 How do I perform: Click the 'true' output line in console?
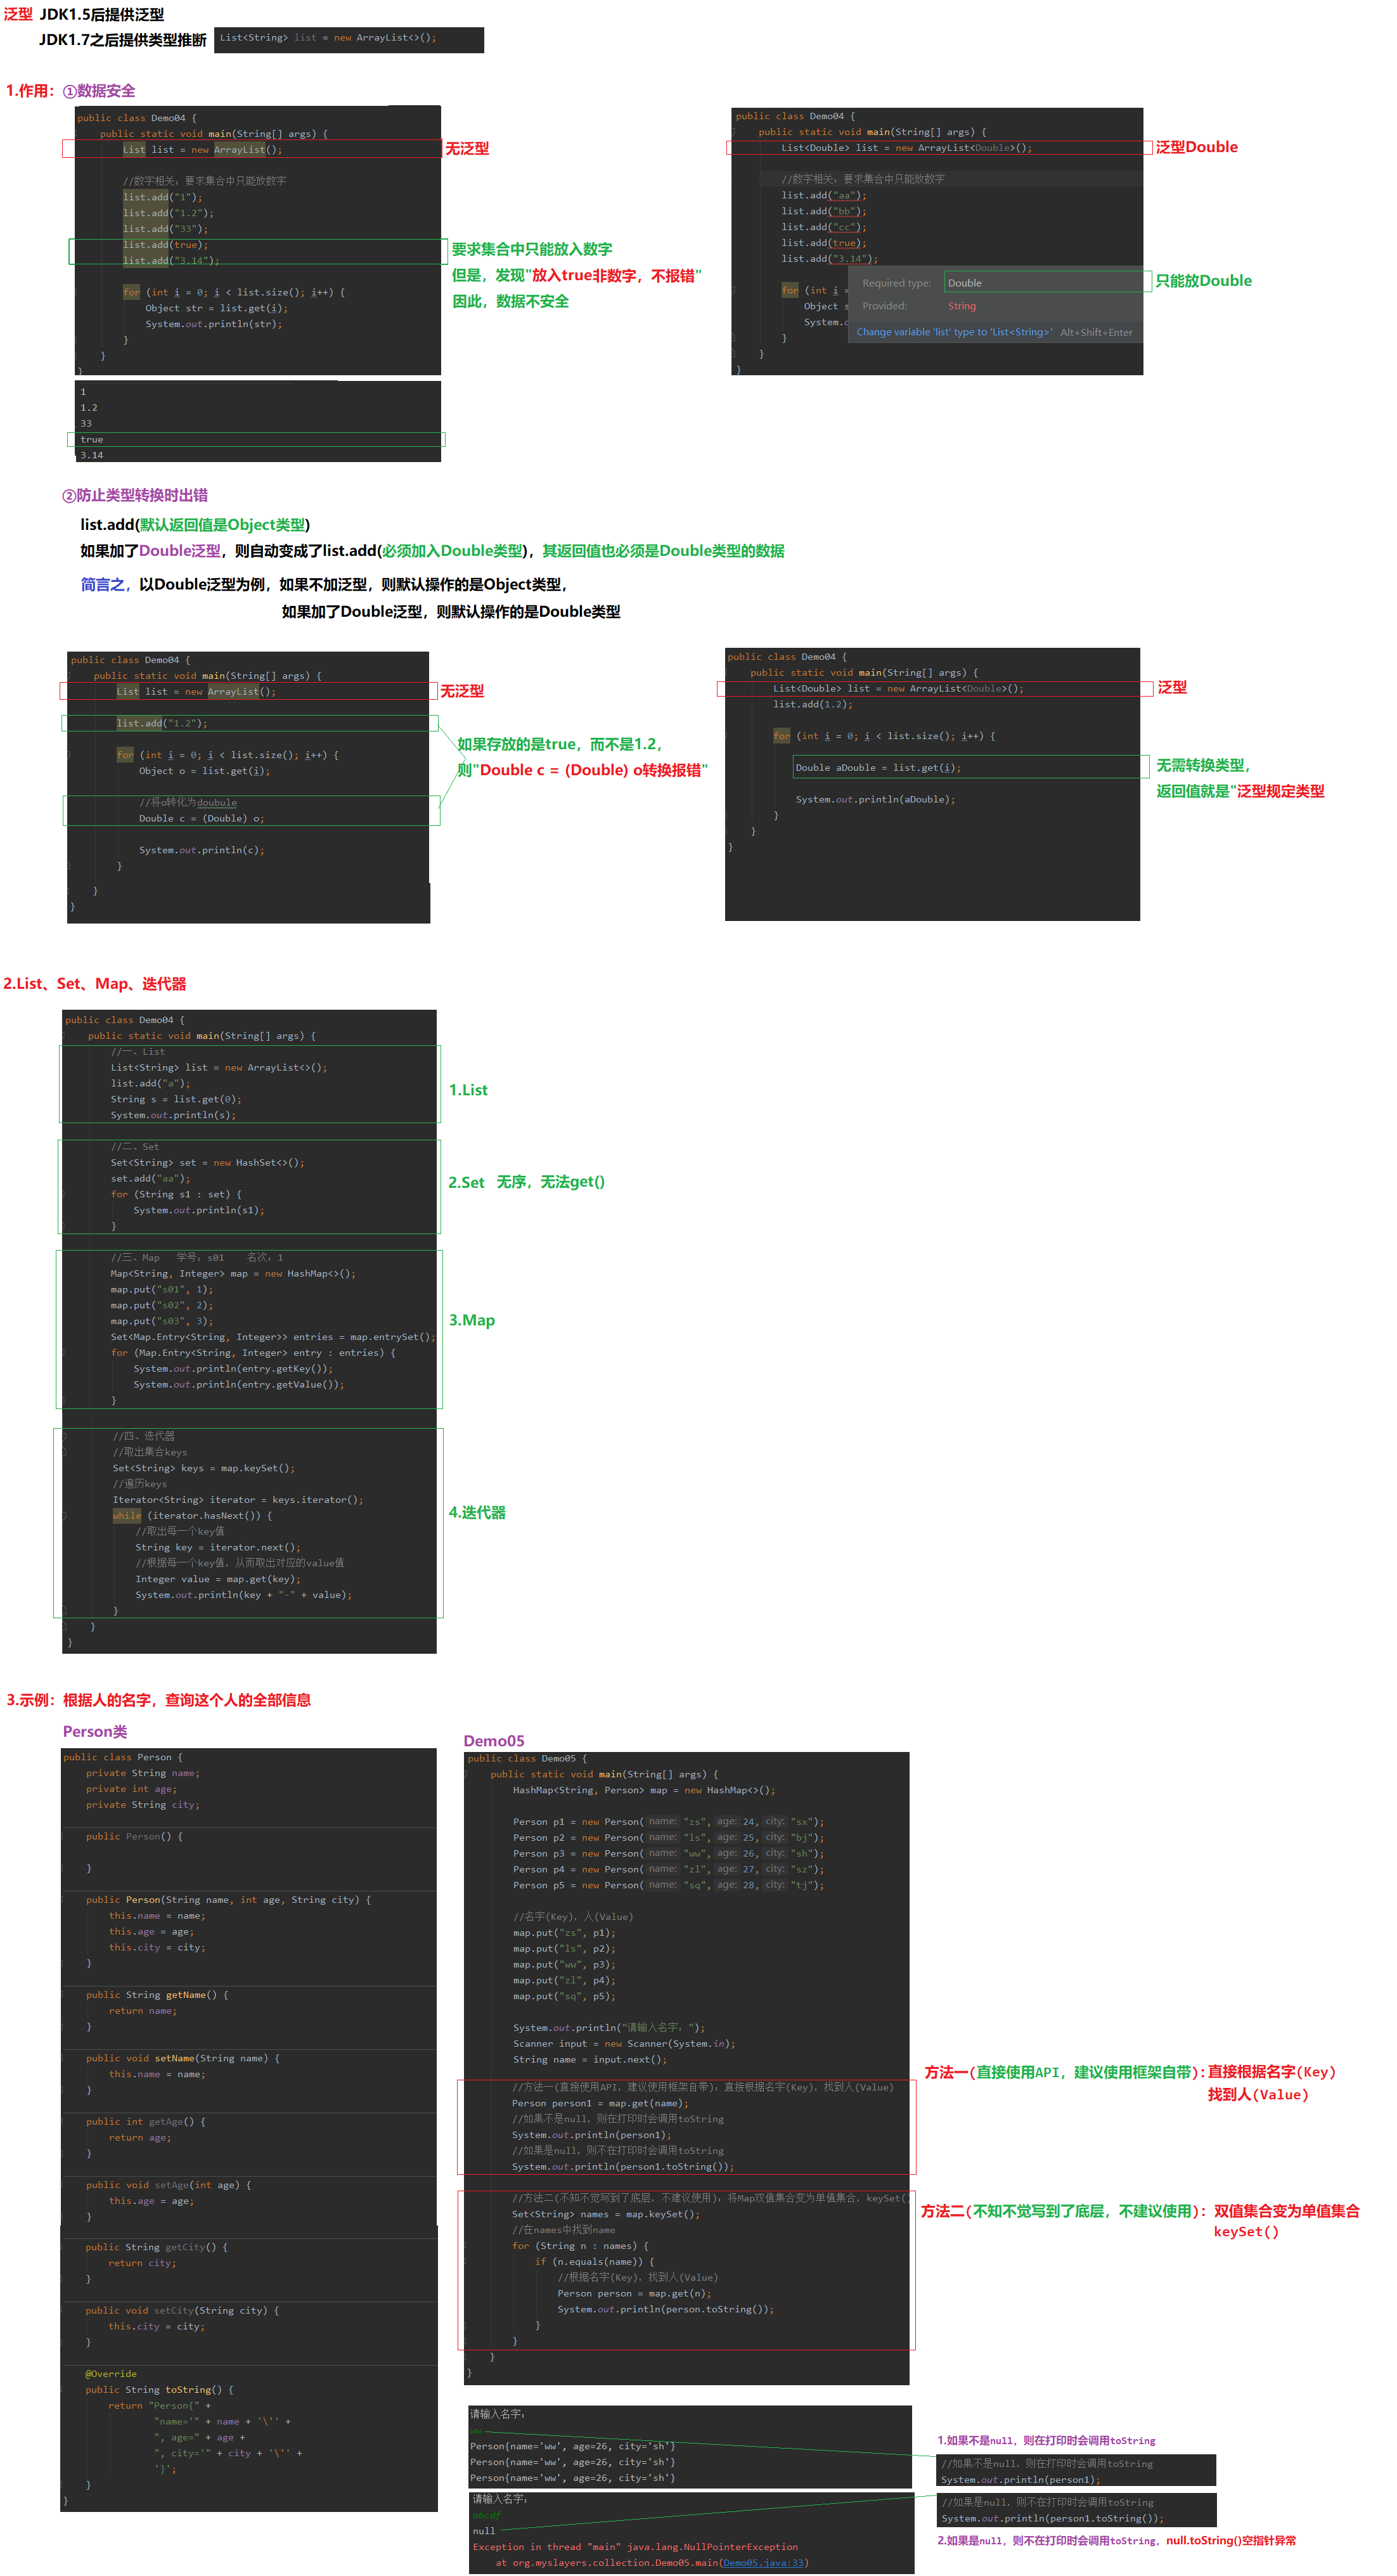pos(92,439)
